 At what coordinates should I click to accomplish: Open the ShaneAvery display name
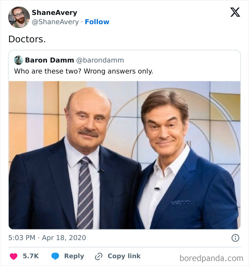click(54, 12)
